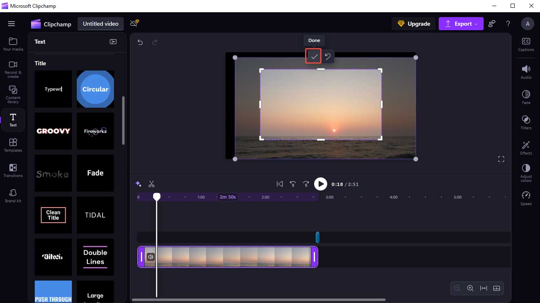Zoom out the timeline

(x=457, y=288)
